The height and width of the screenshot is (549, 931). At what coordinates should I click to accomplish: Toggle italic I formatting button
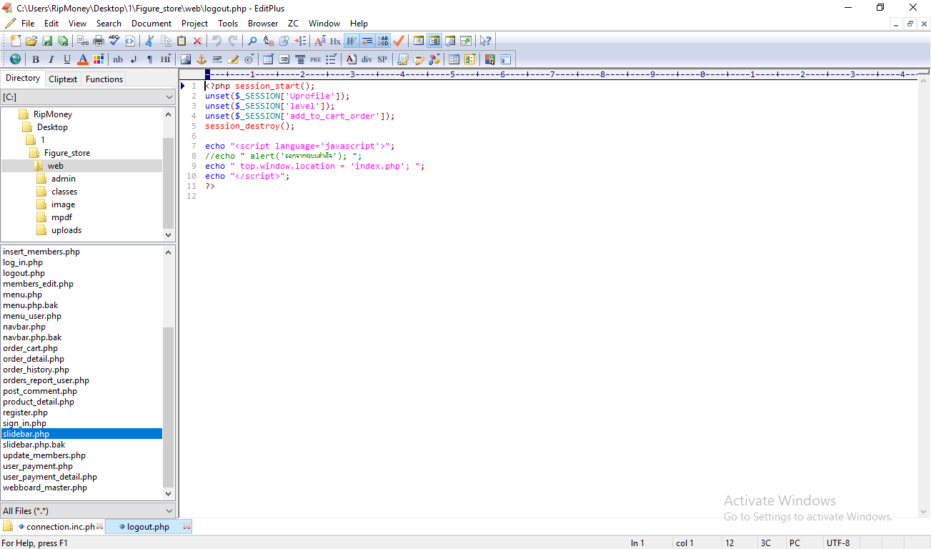click(x=51, y=59)
